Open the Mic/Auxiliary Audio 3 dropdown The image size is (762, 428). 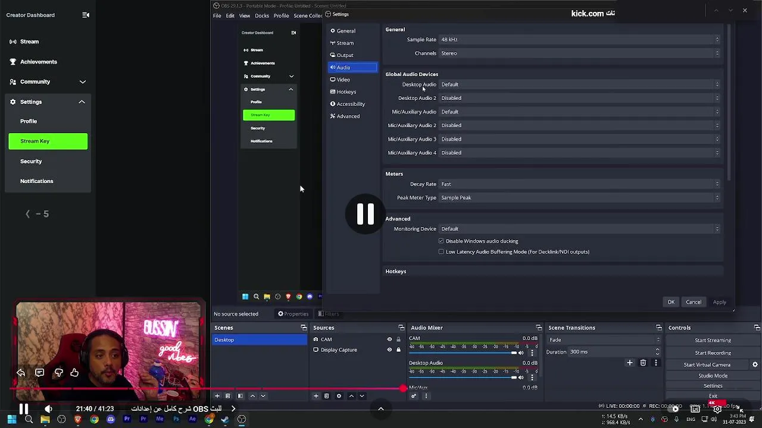(x=580, y=139)
